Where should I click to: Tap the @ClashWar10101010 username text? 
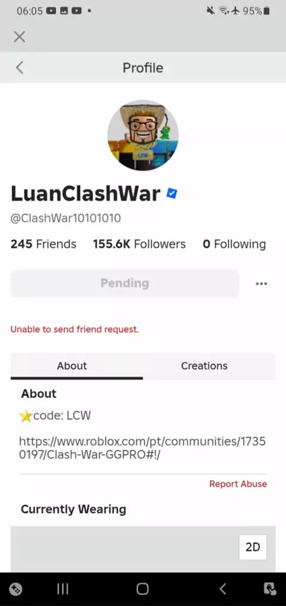[x=66, y=218]
